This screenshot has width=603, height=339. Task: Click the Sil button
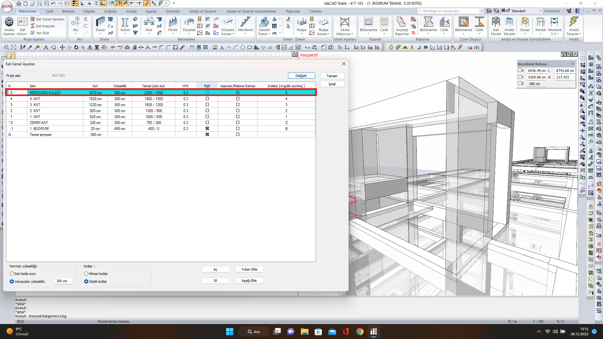tap(215, 281)
